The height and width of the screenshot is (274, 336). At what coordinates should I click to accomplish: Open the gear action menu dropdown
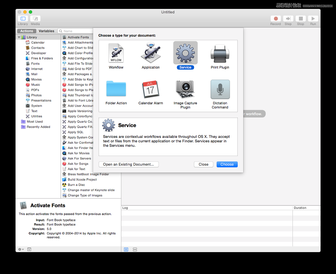21,249
